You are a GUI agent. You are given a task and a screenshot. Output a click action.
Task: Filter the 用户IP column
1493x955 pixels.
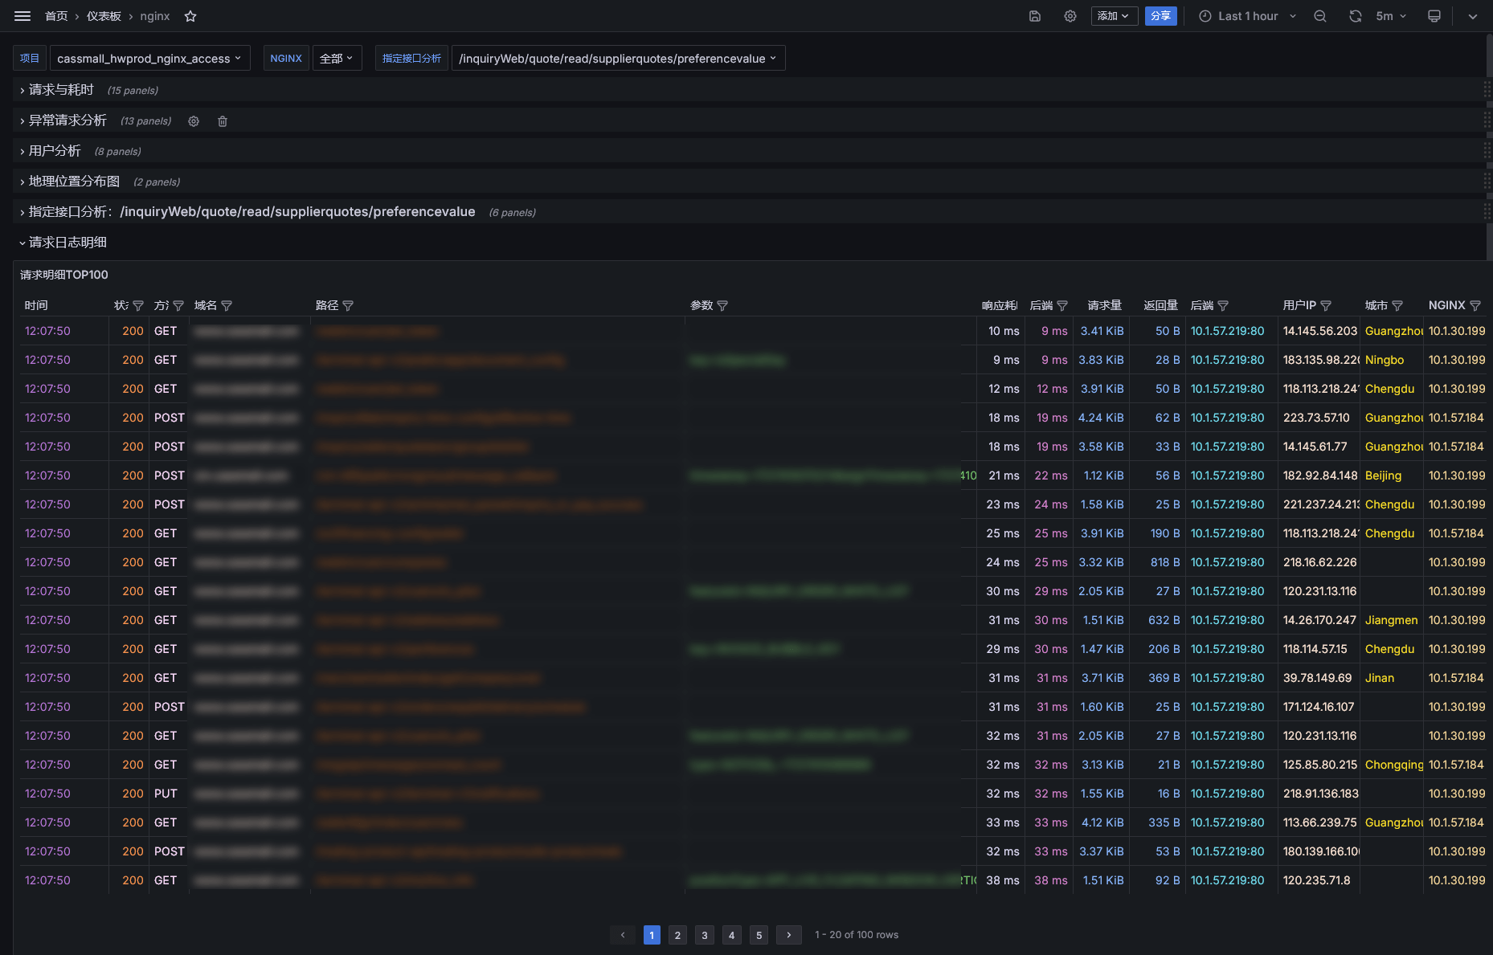[1326, 306]
